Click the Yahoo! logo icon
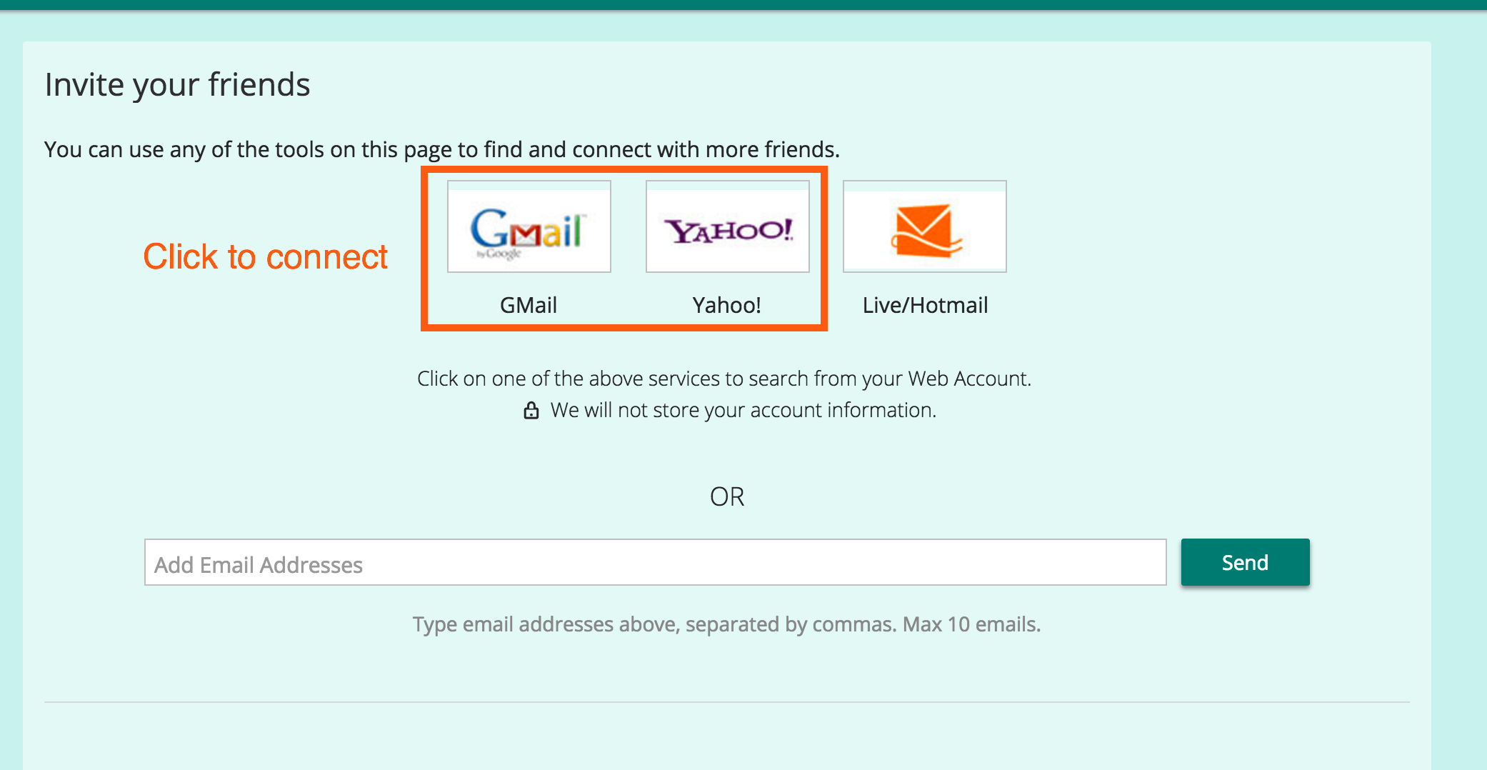The width and height of the screenshot is (1487, 770). coord(728,226)
